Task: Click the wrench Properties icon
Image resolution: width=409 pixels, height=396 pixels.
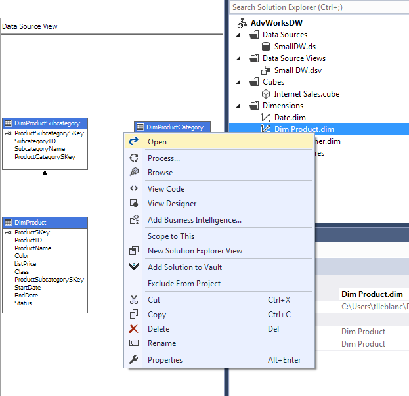Action: (x=134, y=359)
